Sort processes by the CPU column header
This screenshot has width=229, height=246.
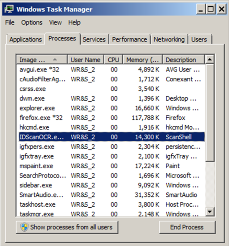(113, 60)
